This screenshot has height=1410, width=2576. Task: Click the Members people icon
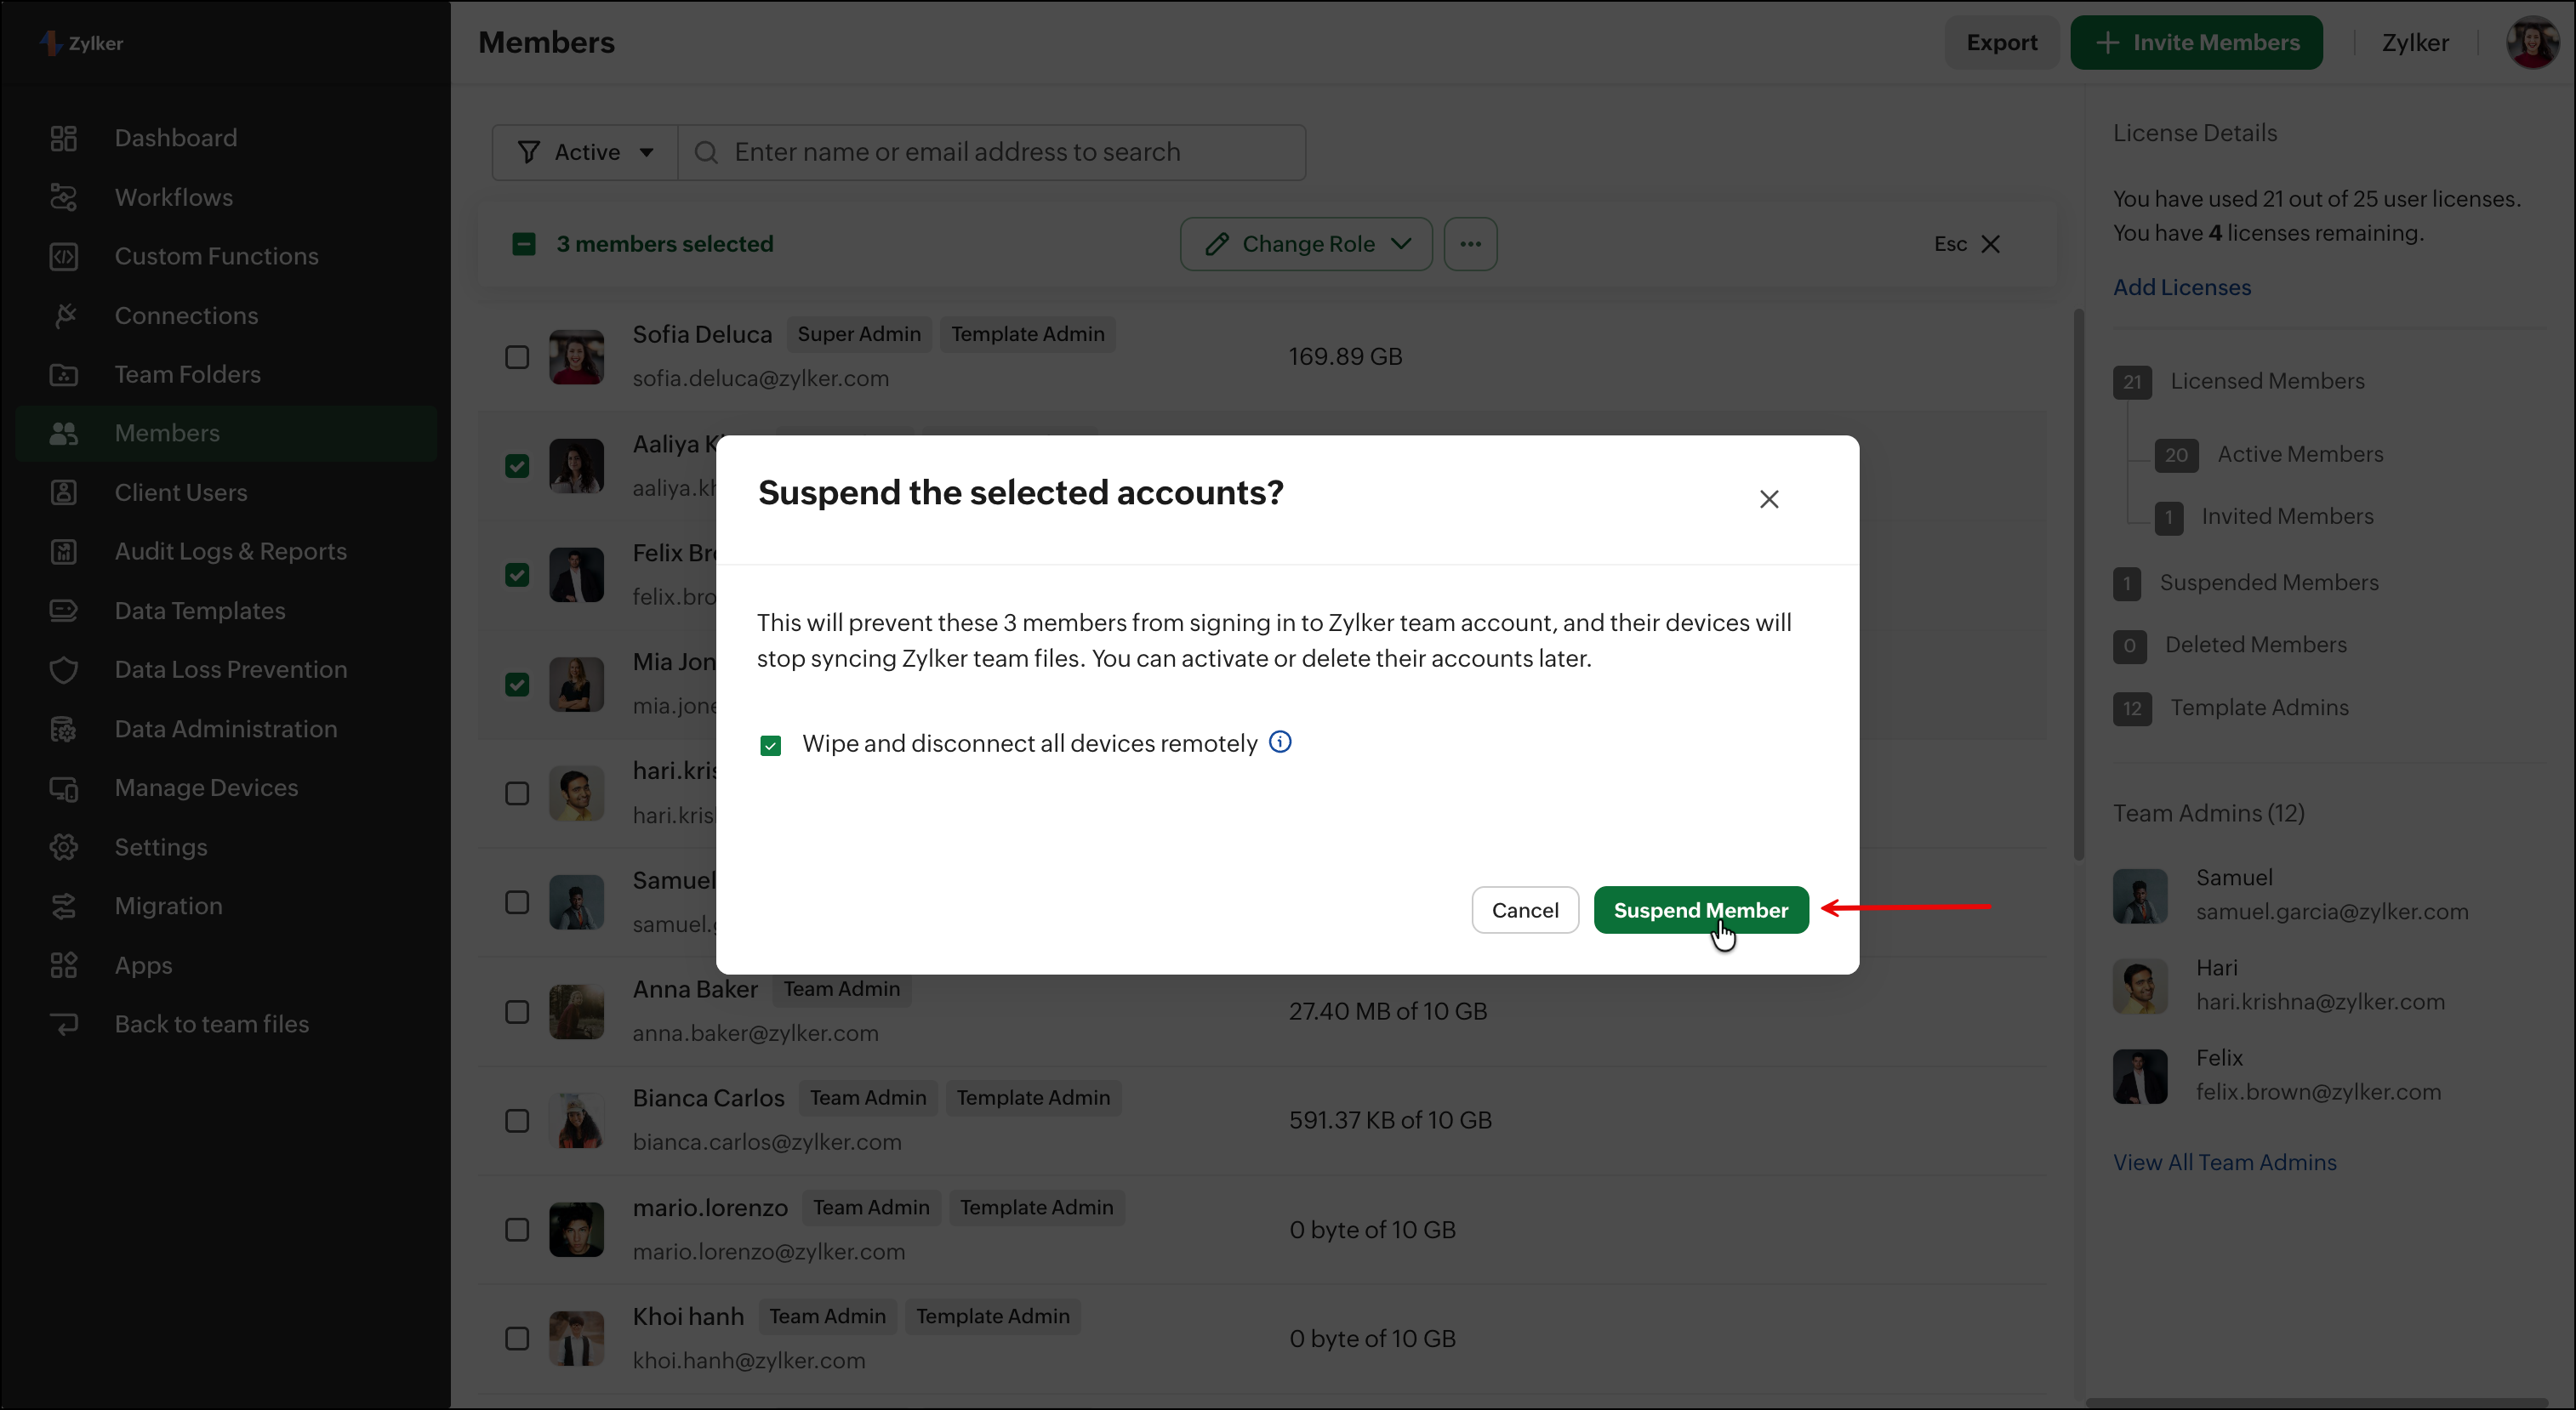[64, 434]
